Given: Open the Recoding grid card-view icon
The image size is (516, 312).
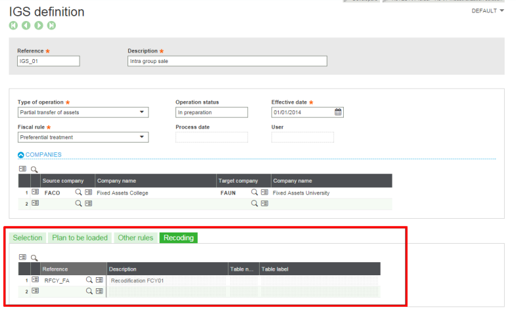Looking at the screenshot, I should (23, 257).
